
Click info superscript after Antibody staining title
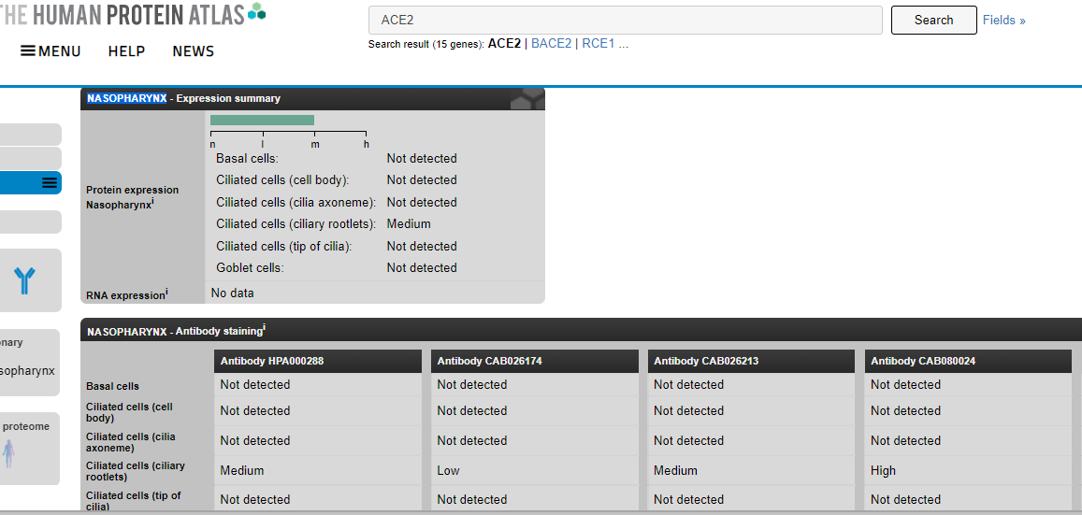264,328
